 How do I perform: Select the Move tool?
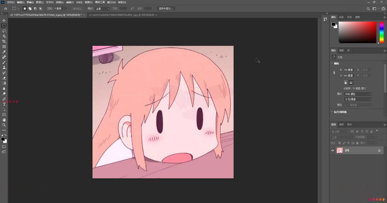4,21
